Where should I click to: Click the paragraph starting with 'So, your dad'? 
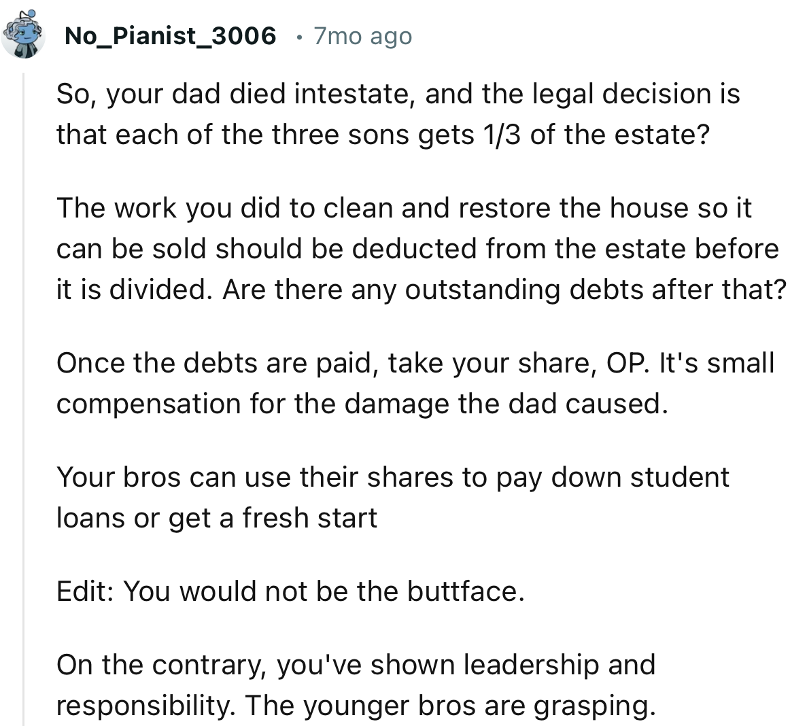click(398, 114)
